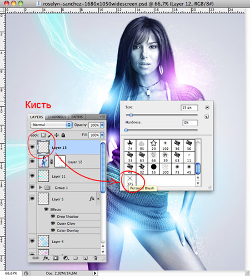Select the Layer 11 thumbnail
Image resolution: width=250 pixels, height=276 pixels.
coord(43,176)
